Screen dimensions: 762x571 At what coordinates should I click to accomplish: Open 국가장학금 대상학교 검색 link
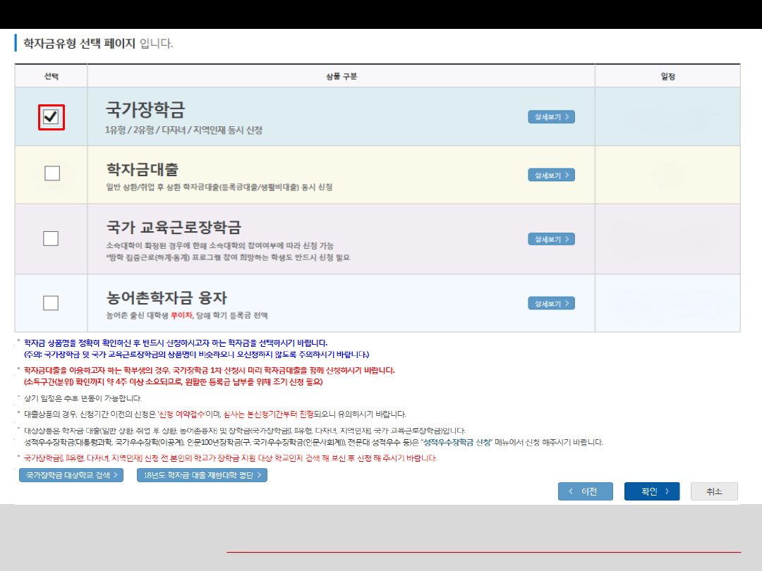pyautogui.click(x=72, y=475)
